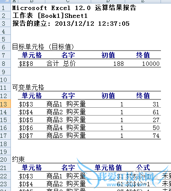Image resolution: width=171 pixels, height=191 pixels.
Task: Click header '单元格值' in constraints table
Action: 108,167
